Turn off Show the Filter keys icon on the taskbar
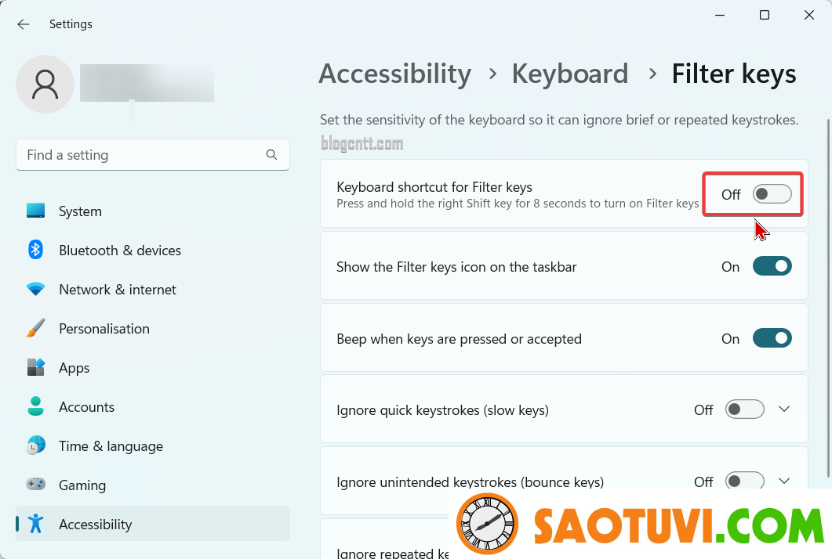The height and width of the screenshot is (559, 832). coord(772,266)
